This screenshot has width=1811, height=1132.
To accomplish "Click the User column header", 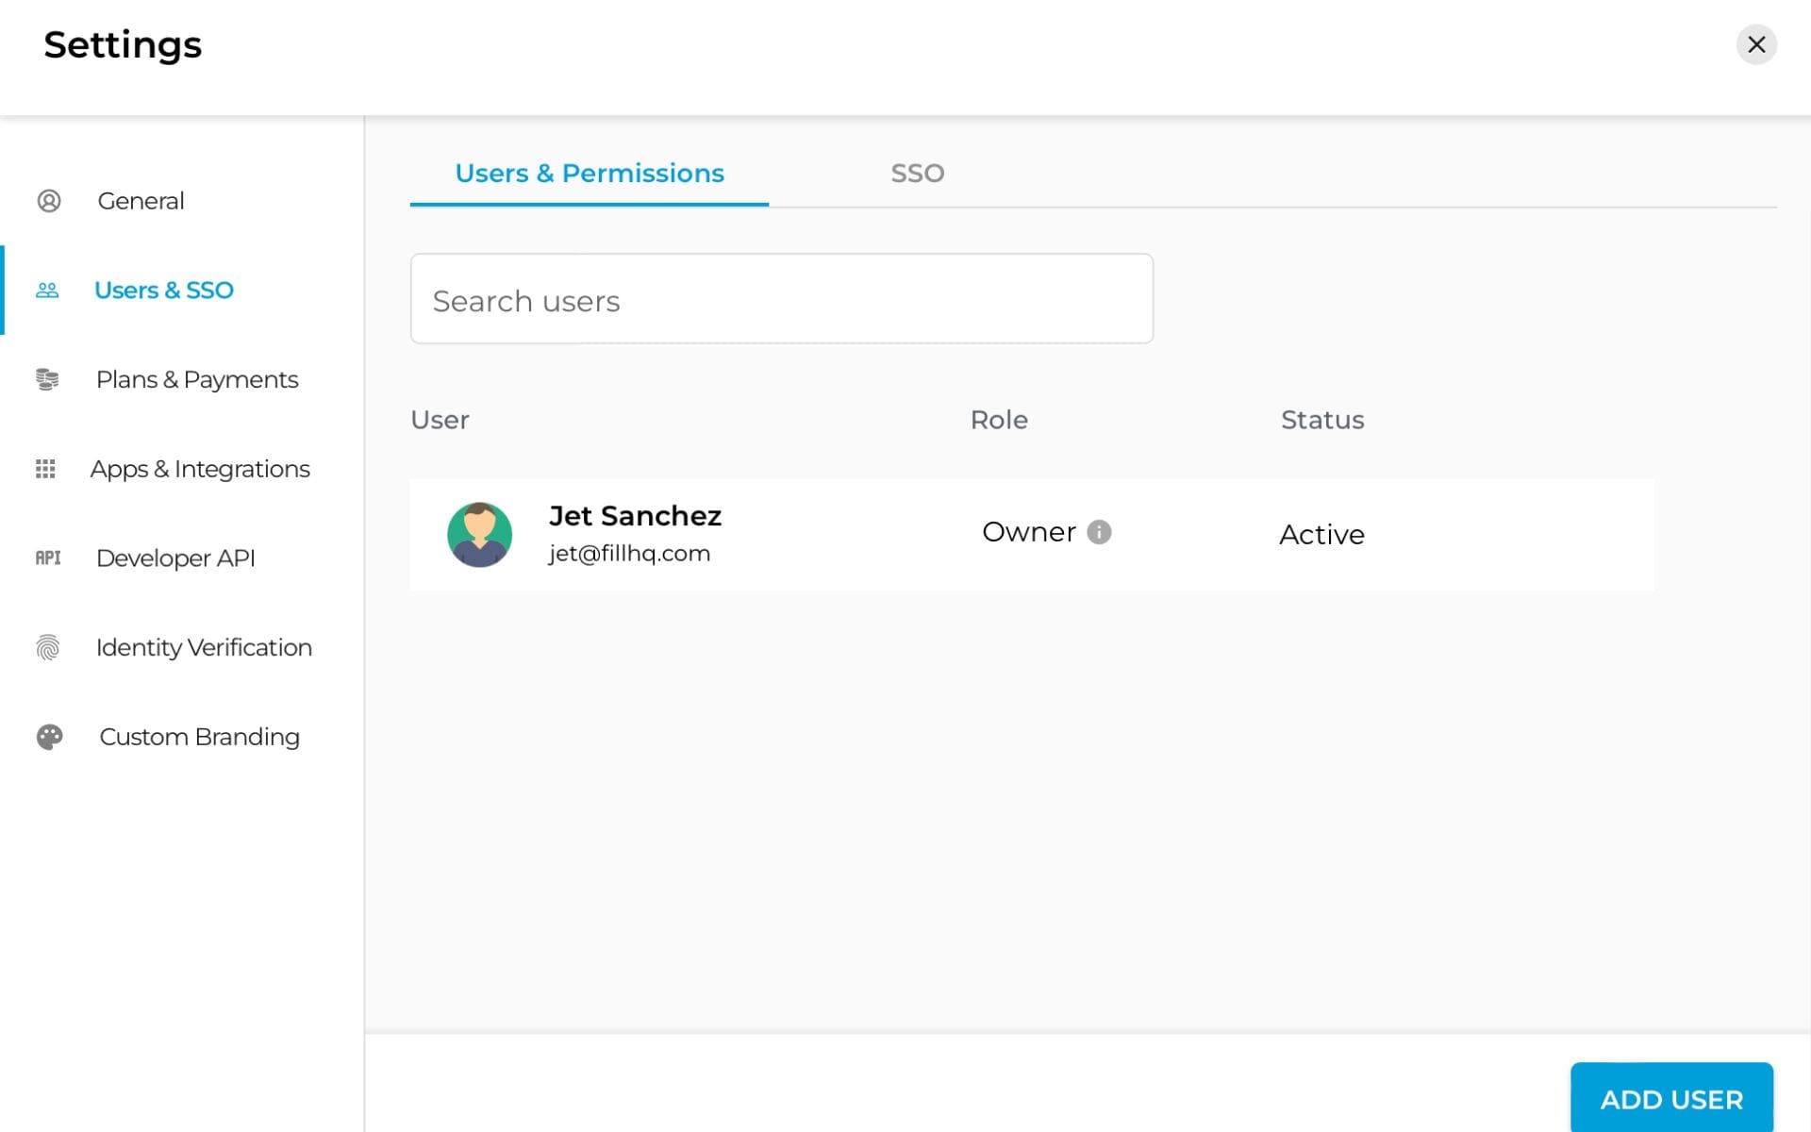I will point(440,420).
